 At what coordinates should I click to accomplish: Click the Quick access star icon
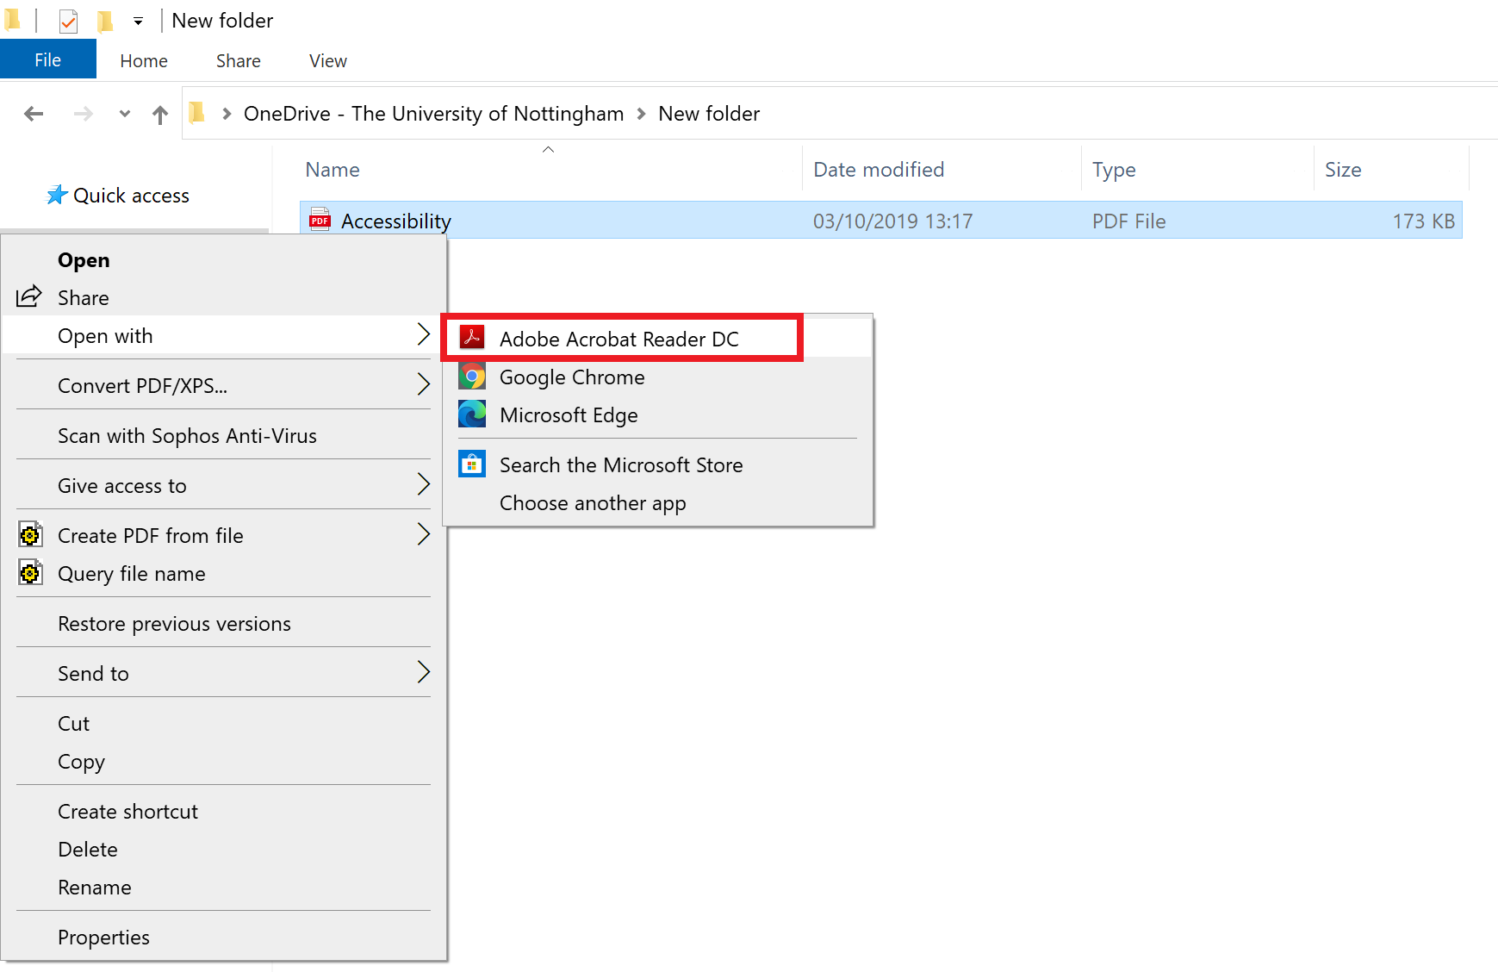(x=57, y=195)
